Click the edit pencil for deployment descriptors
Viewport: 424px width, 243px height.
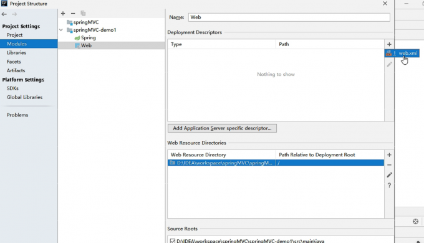[x=389, y=64]
